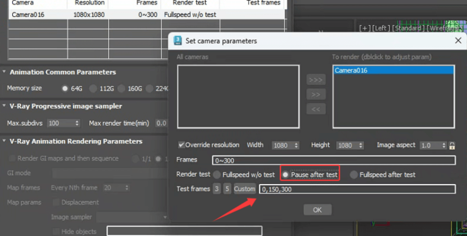
Task: Click the Width value field 1080
Action: (283, 145)
